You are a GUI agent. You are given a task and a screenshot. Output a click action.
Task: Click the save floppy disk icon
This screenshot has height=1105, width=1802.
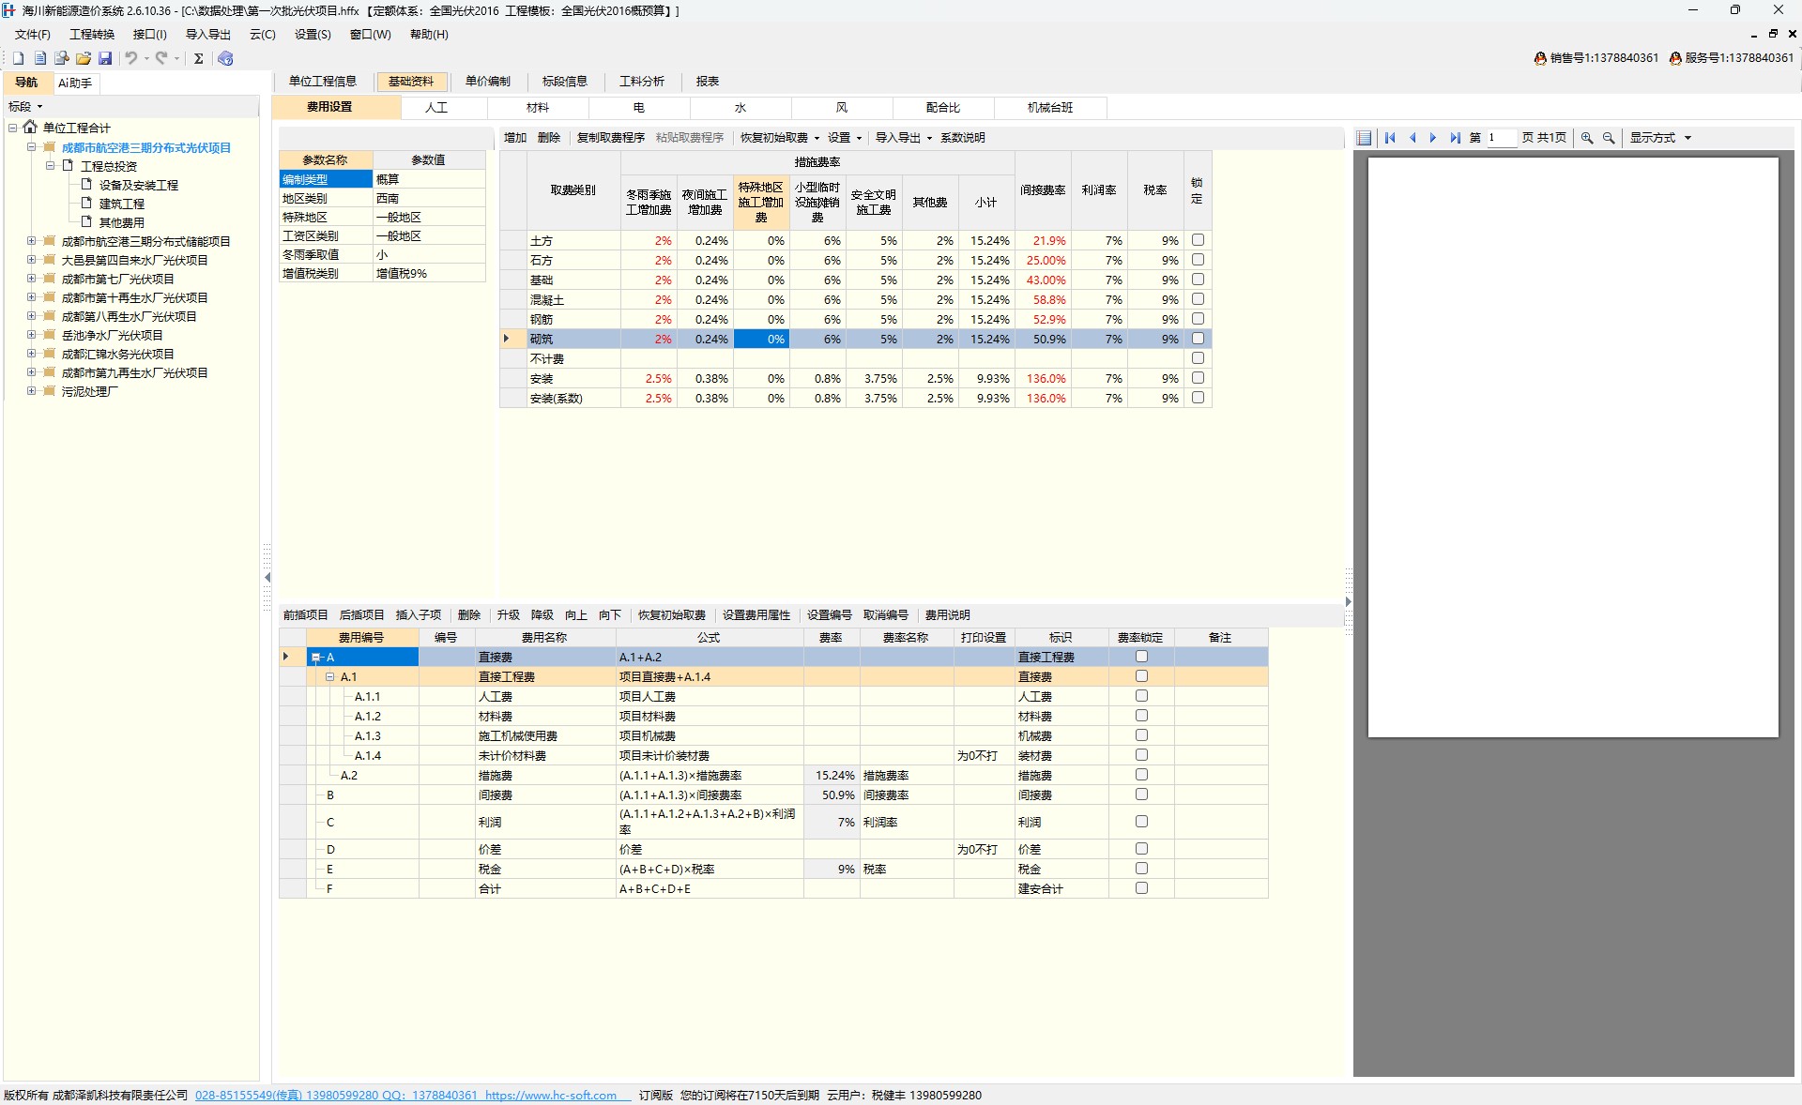point(105,58)
